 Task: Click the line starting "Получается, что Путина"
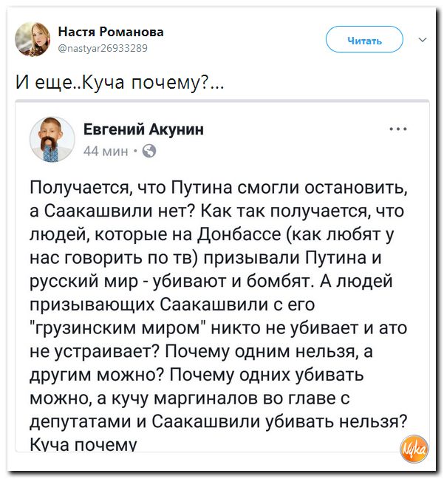click(x=218, y=186)
